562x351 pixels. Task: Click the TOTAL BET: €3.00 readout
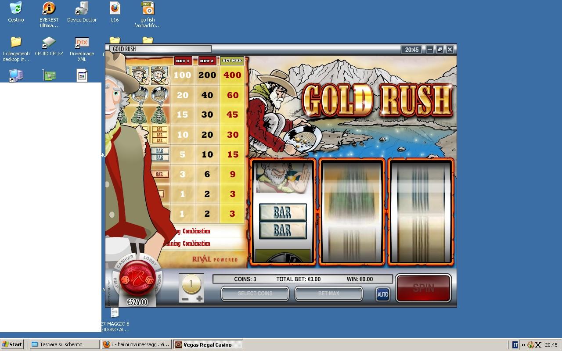[x=299, y=279]
